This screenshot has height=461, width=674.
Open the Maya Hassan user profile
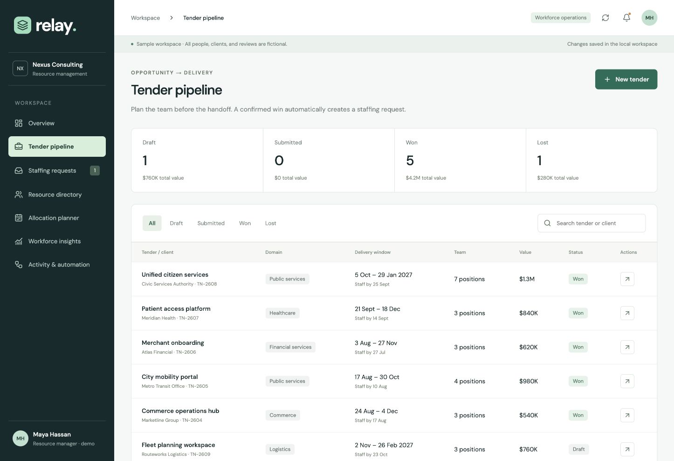tap(57, 439)
